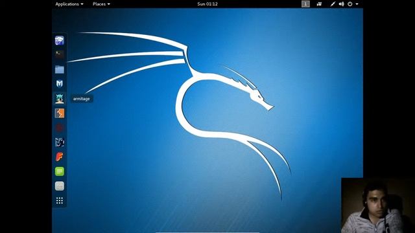
Task: Open the black-and-white BeEF dock icon
Action: click(59, 142)
